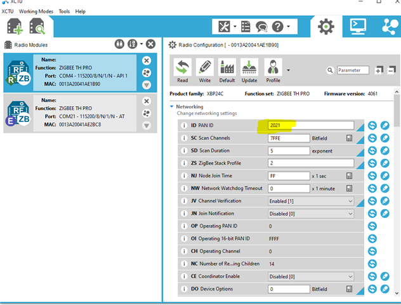Screen dimensions: 401x305
Task: Open Tools icon dropdown arrow
Action: pyautogui.click(x=235, y=27)
